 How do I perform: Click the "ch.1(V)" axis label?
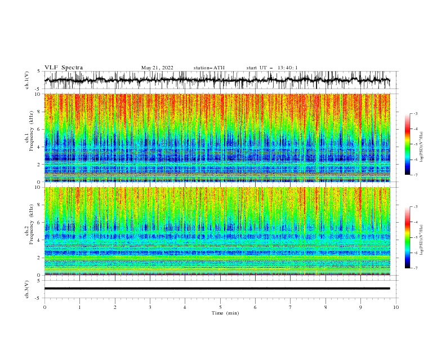(27, 80)
